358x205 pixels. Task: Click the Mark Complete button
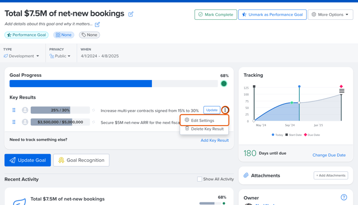pos(216,15)
